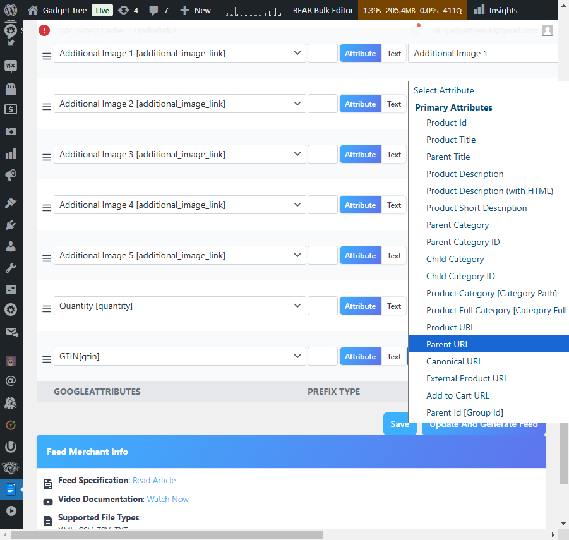Open the site stats sparkline graph
This screenshot has width=569, height=540.
252,10
